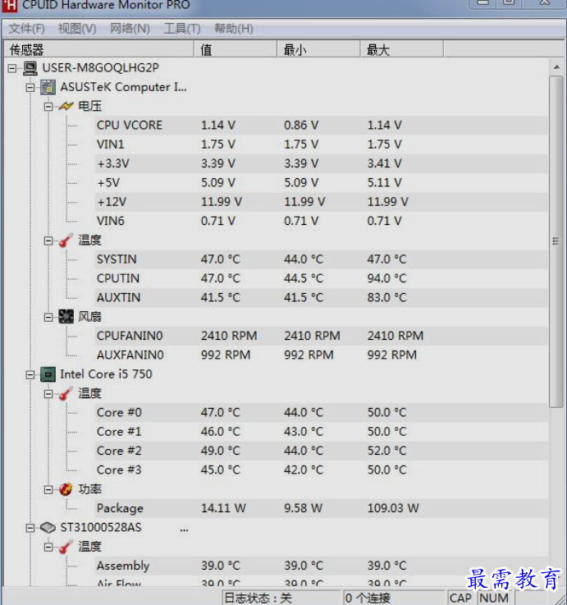Select the Core #0 row
The width and height of the screenshot is (567, 605).
(x=322, y=412)
